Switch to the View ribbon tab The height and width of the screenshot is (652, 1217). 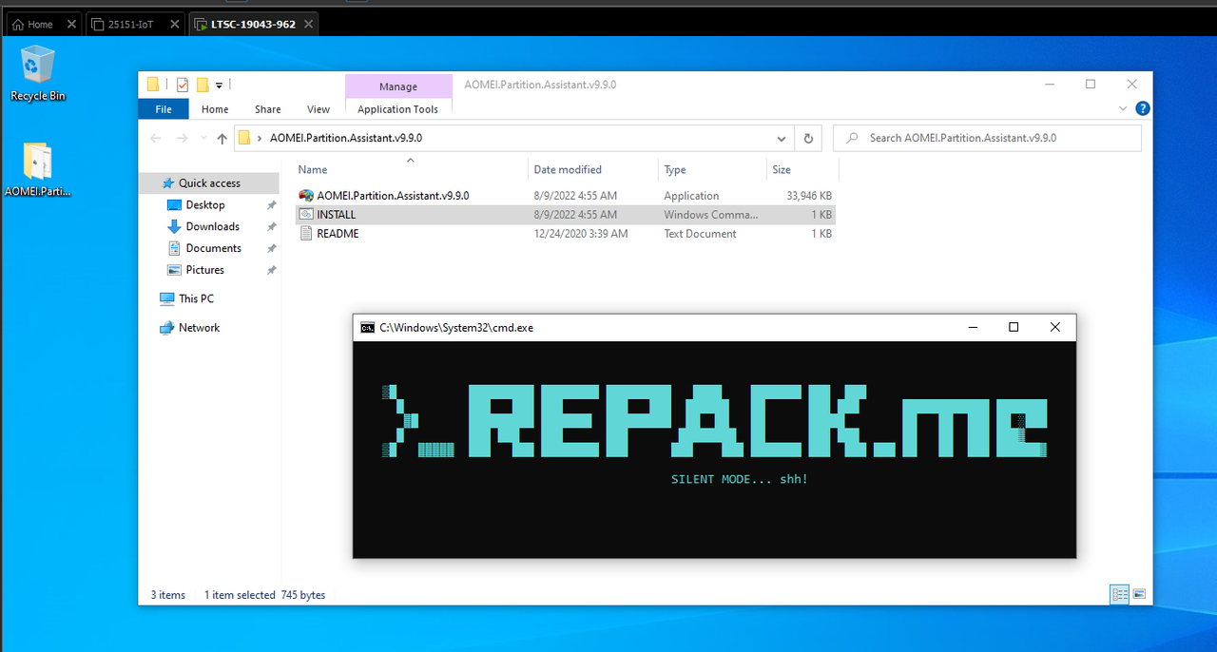(319, 109)
